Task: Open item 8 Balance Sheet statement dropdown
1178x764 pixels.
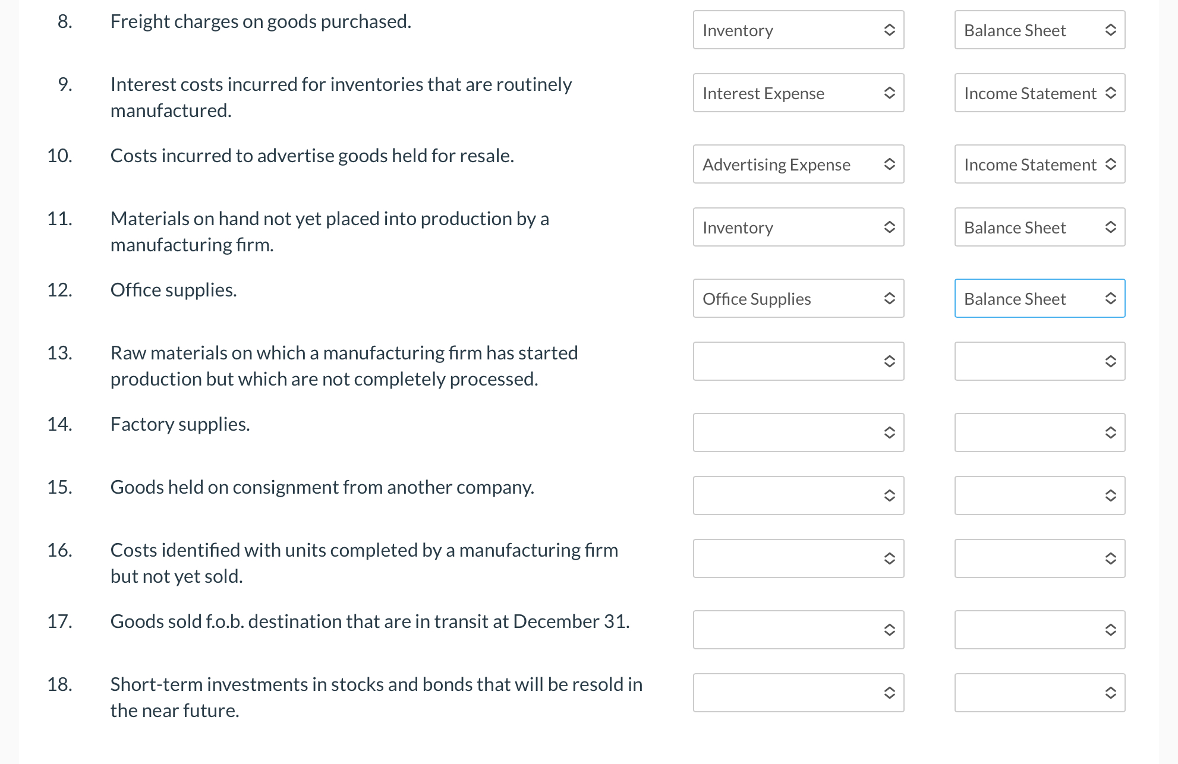Action: (x=1039, y=30)
